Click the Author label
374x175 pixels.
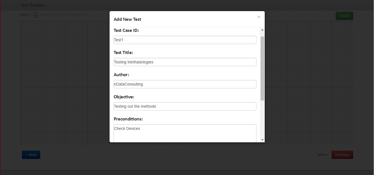coord(122,75)
